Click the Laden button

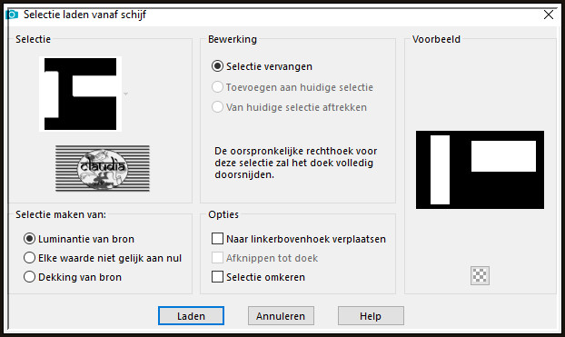(x=191, y=316)
